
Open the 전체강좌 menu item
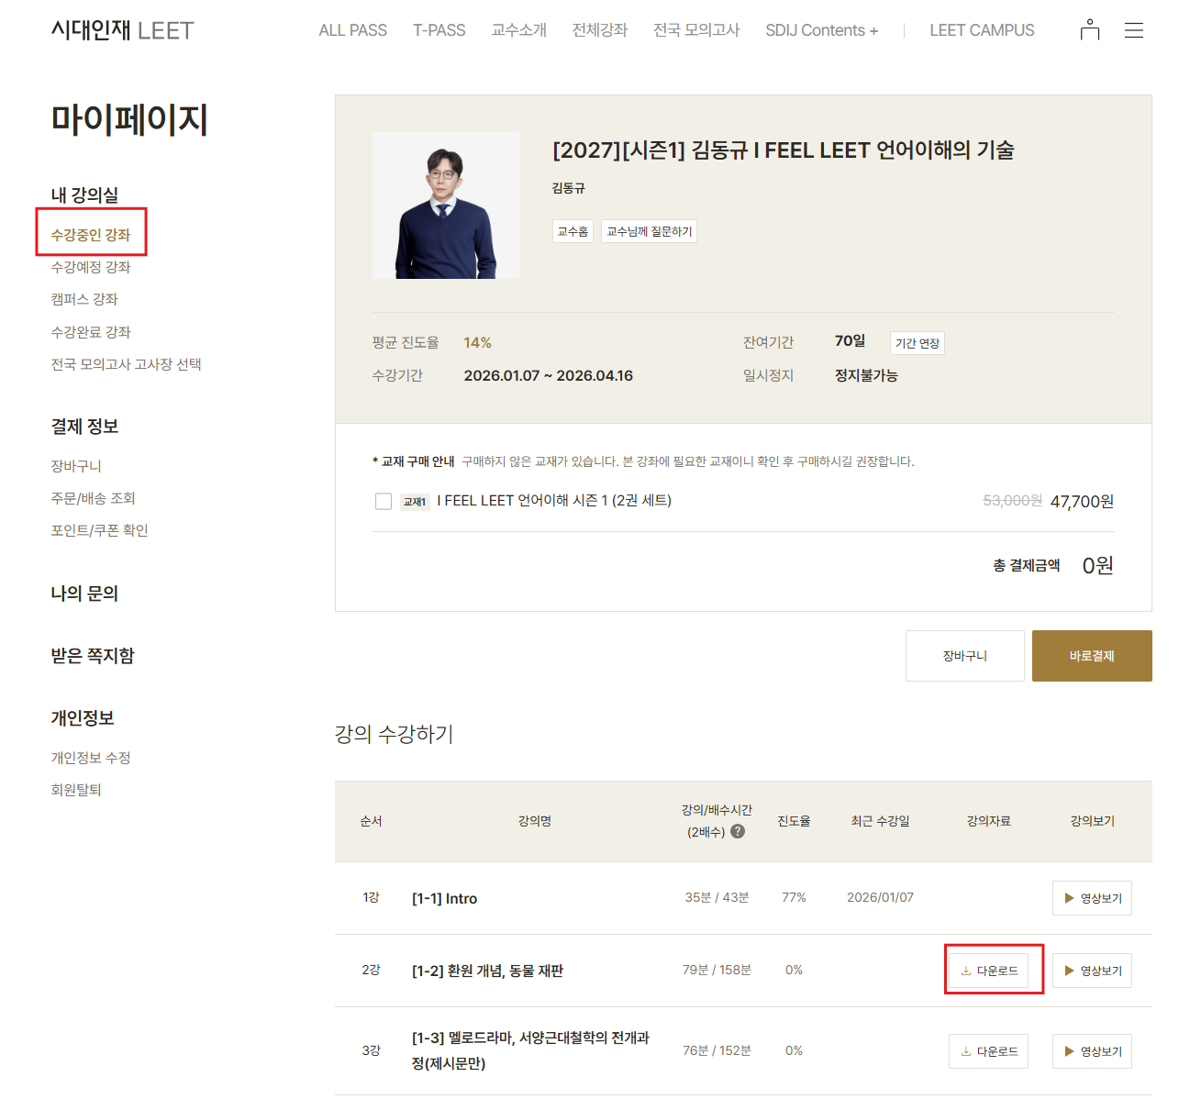tap(599, 30)
